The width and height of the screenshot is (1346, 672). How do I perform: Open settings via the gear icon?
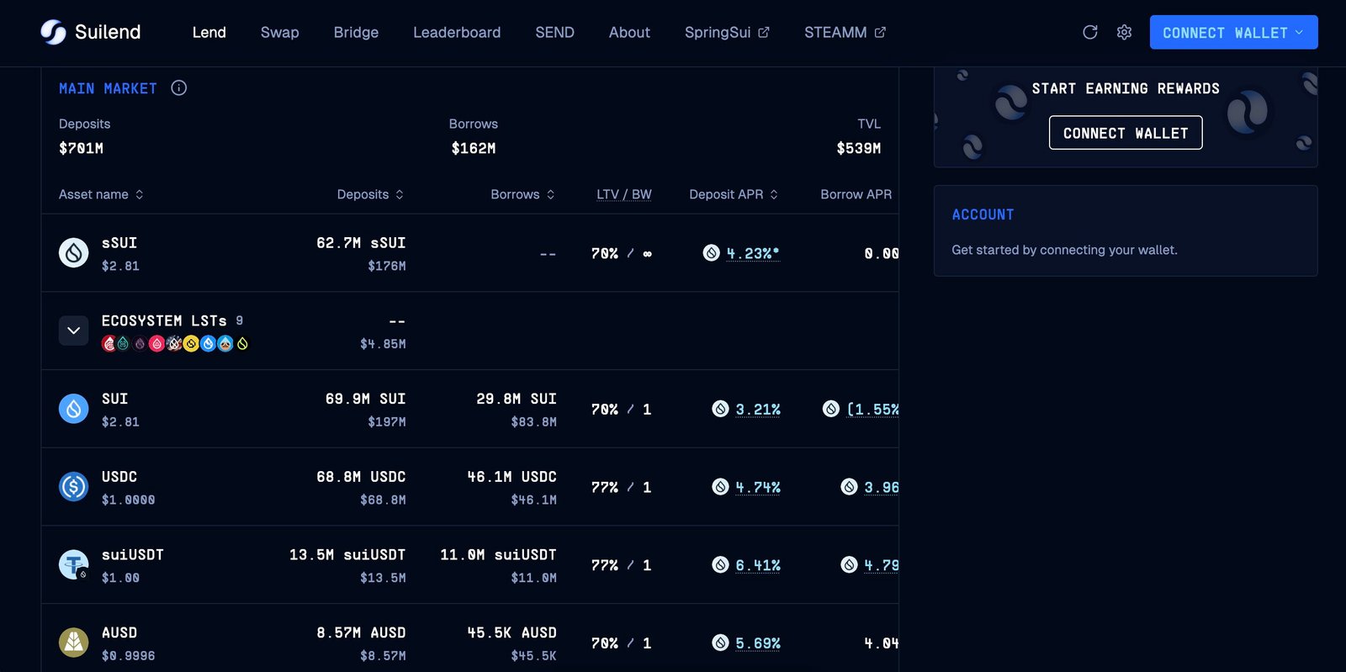click(1124, 32)
